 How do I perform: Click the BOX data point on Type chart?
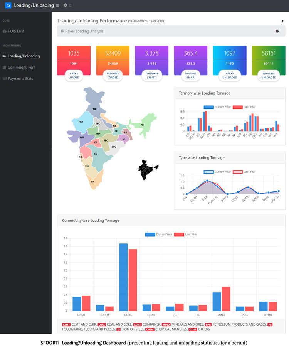pyautogui.click(x=207, y=181)
